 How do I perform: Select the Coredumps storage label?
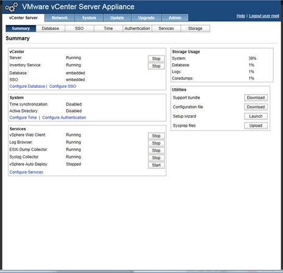182,79
